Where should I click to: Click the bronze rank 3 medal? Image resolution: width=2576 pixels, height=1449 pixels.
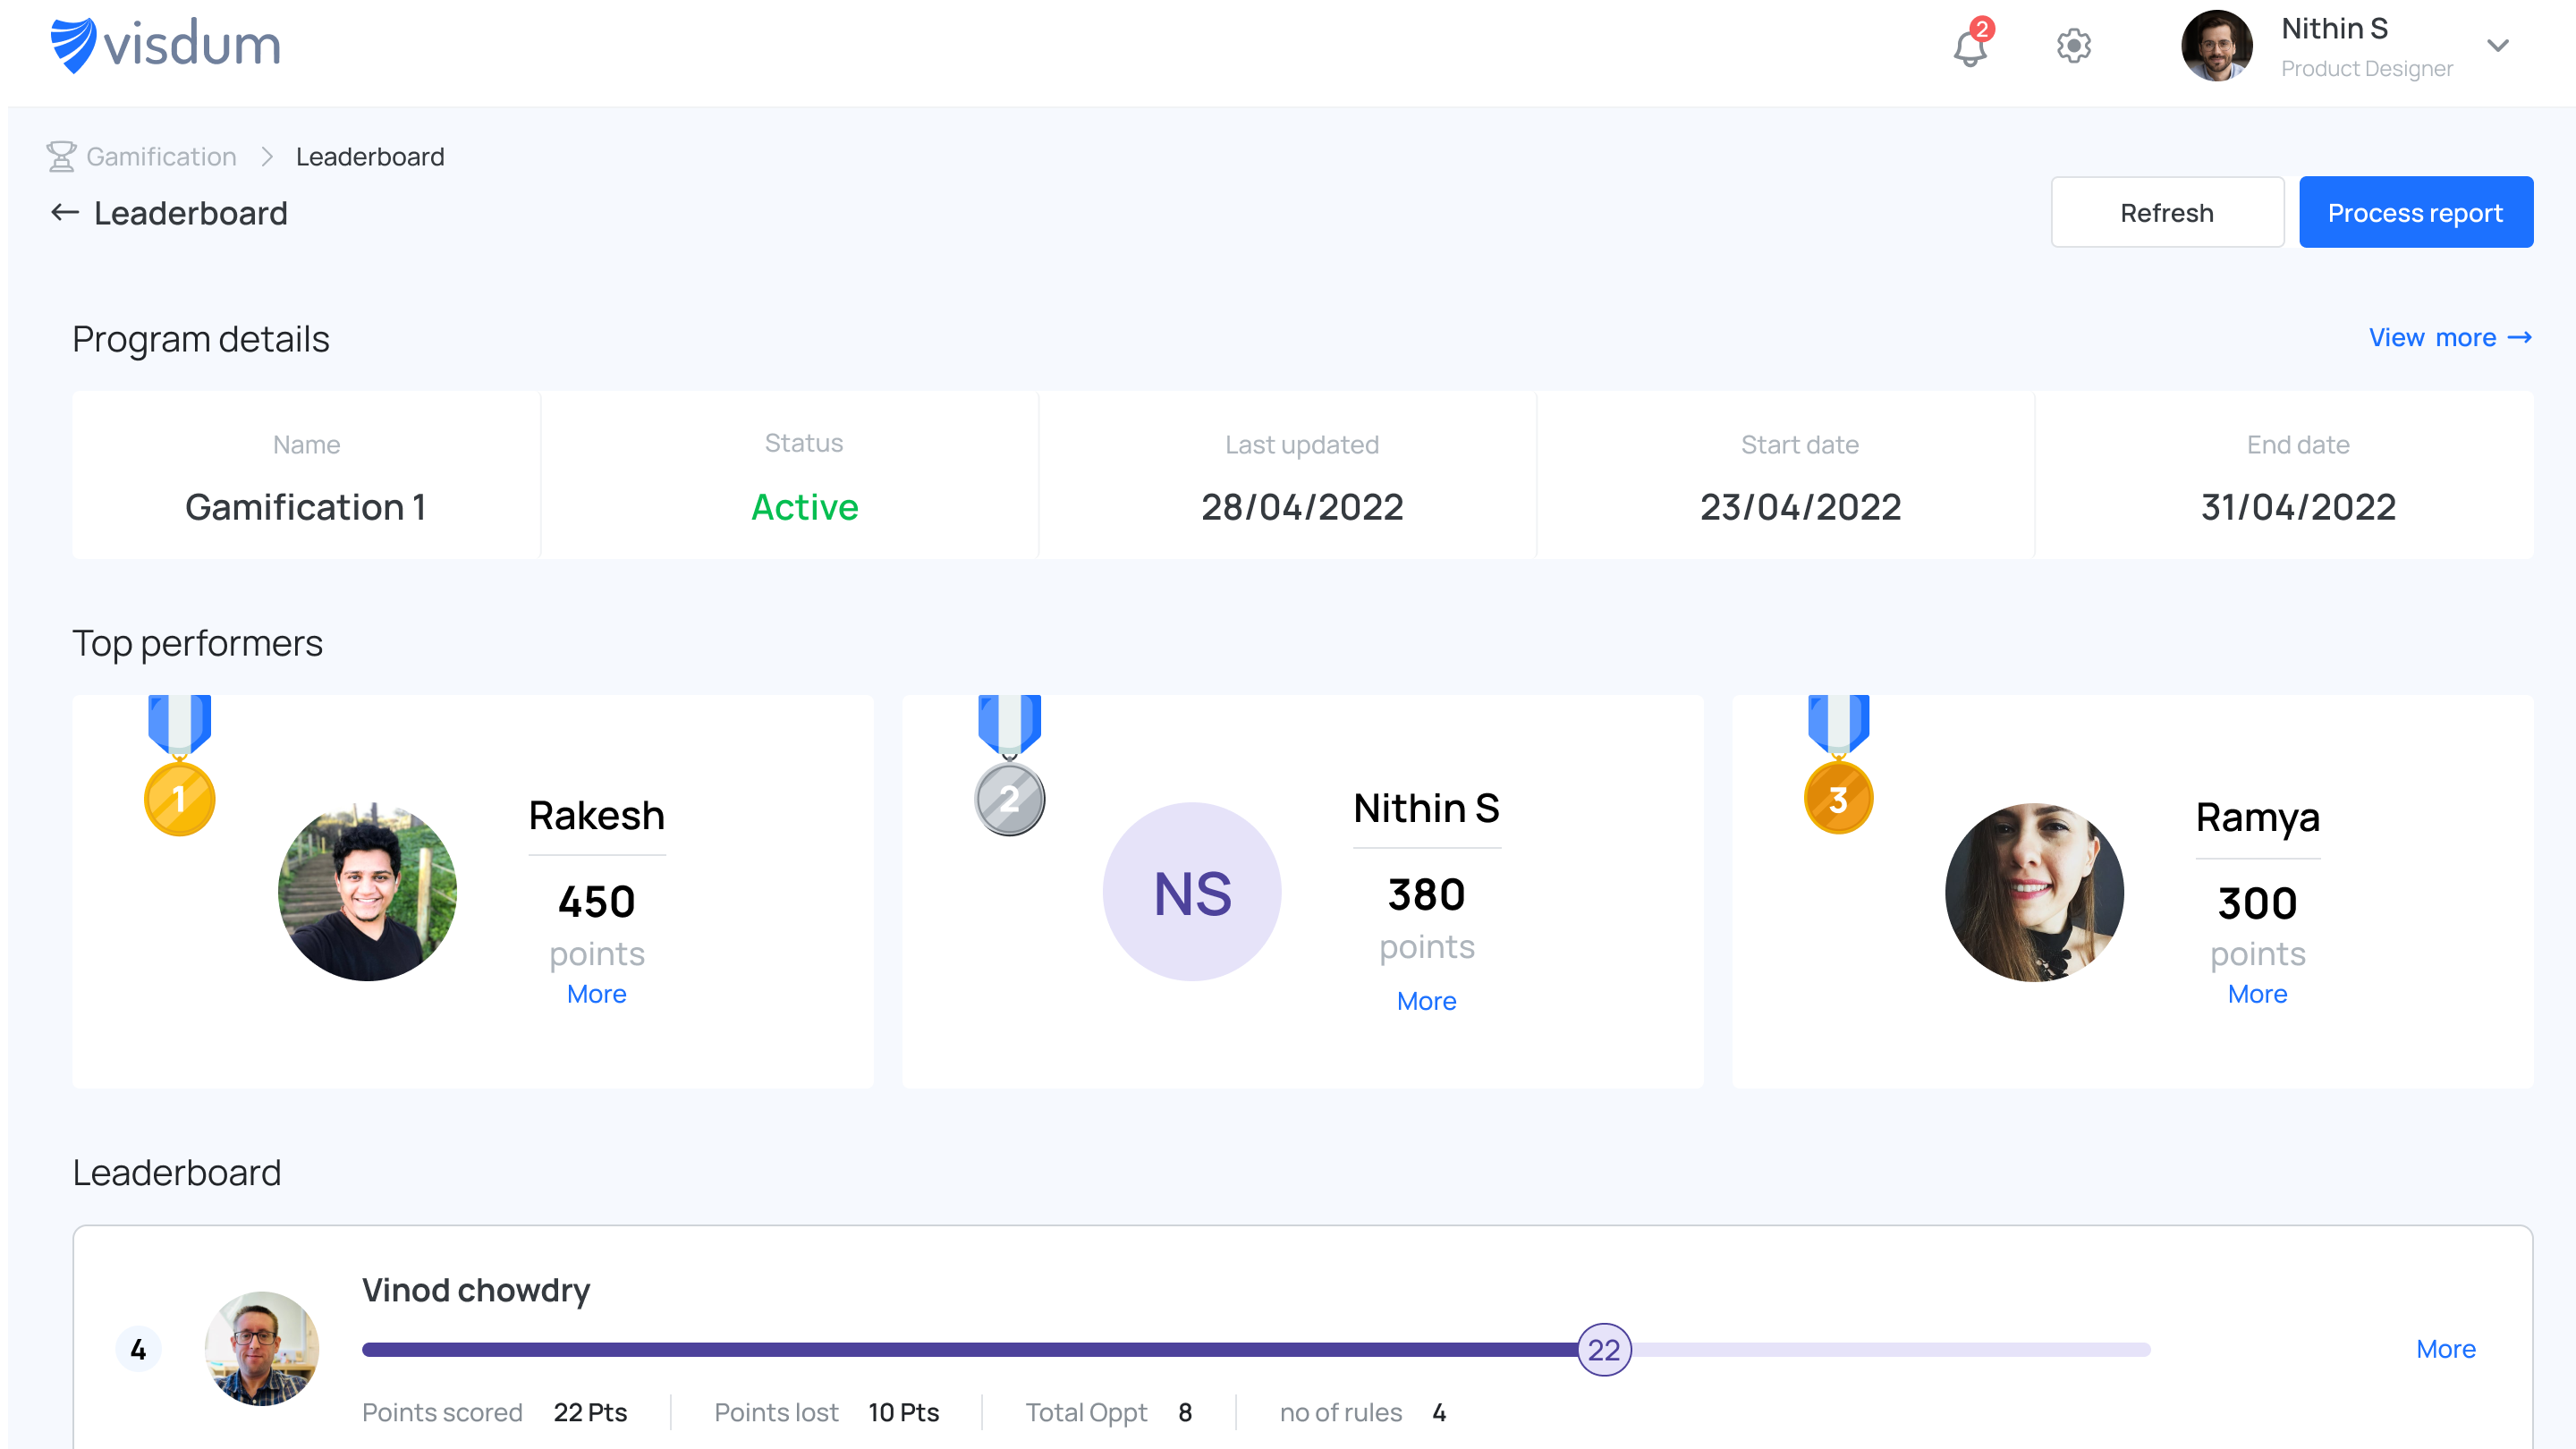pyautogui.click(x=1838, y=798)
